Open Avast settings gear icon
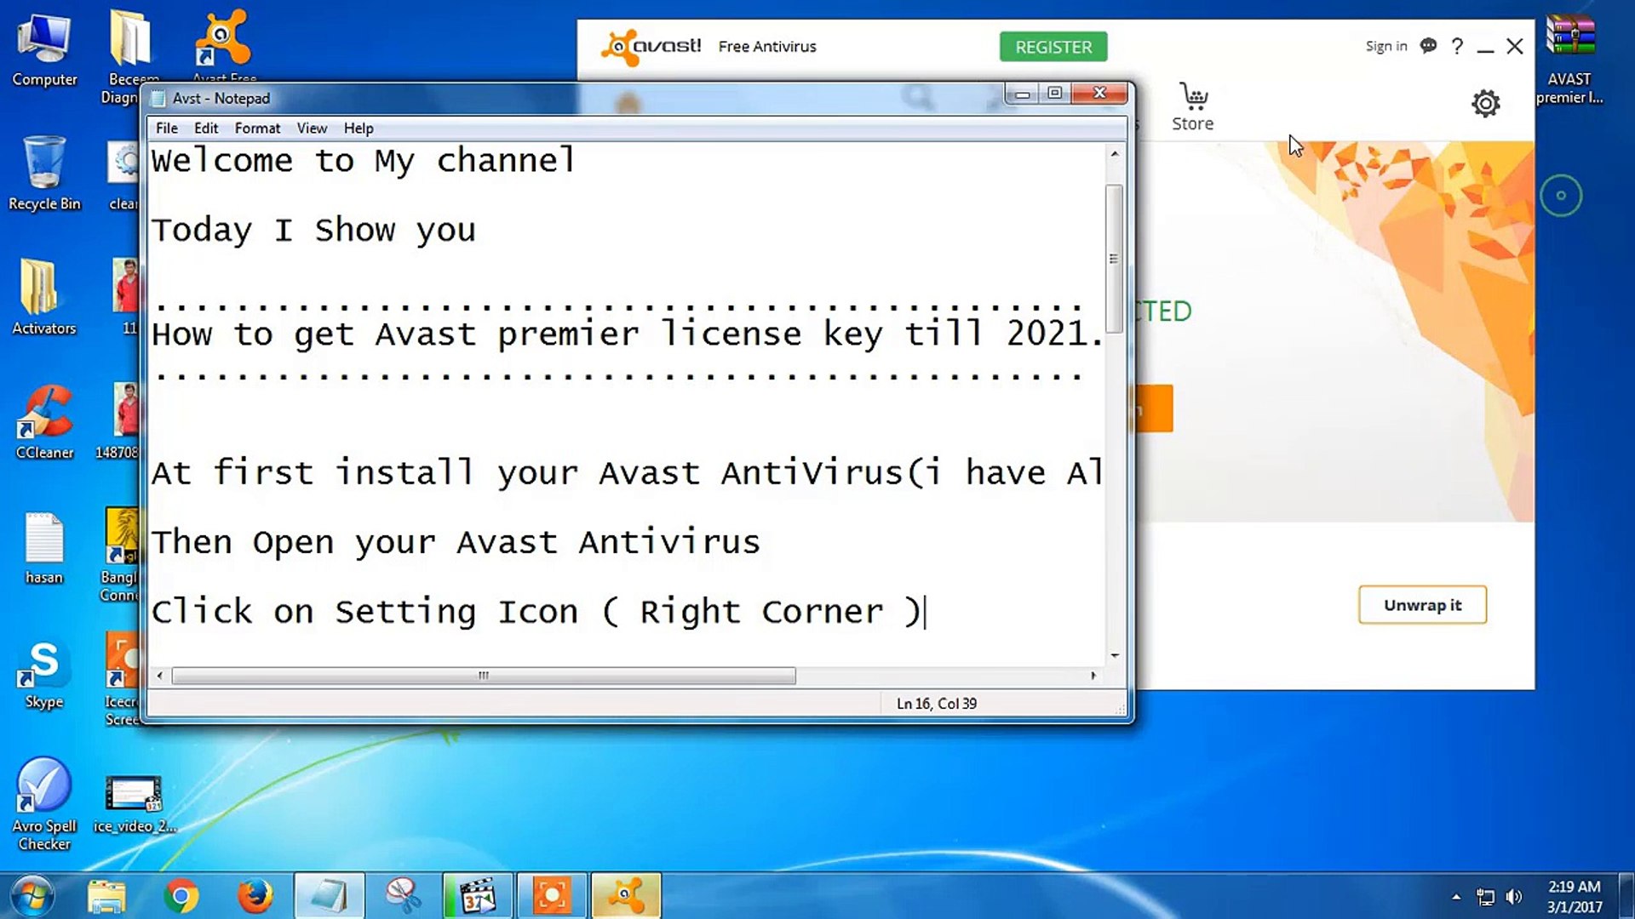 [1485, 104]
